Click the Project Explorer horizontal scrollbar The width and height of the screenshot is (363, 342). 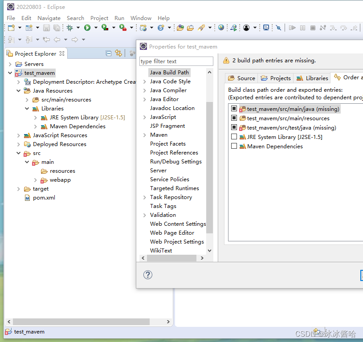[81, 322]
